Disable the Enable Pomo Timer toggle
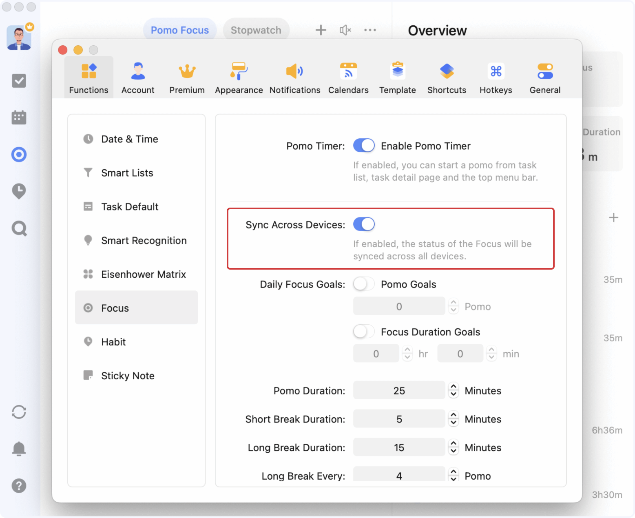 coord(364,146)
